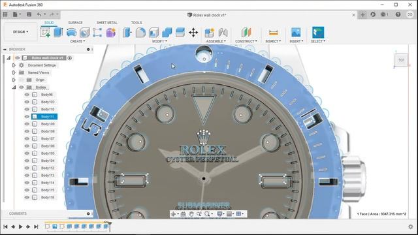Open the Help question mark menu
Viewport: 418px width, 235px height.
click(x=398, y=14)
